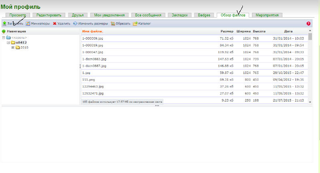Sort by Имя файла column header
320x173 pixels.
pos(93,32)
